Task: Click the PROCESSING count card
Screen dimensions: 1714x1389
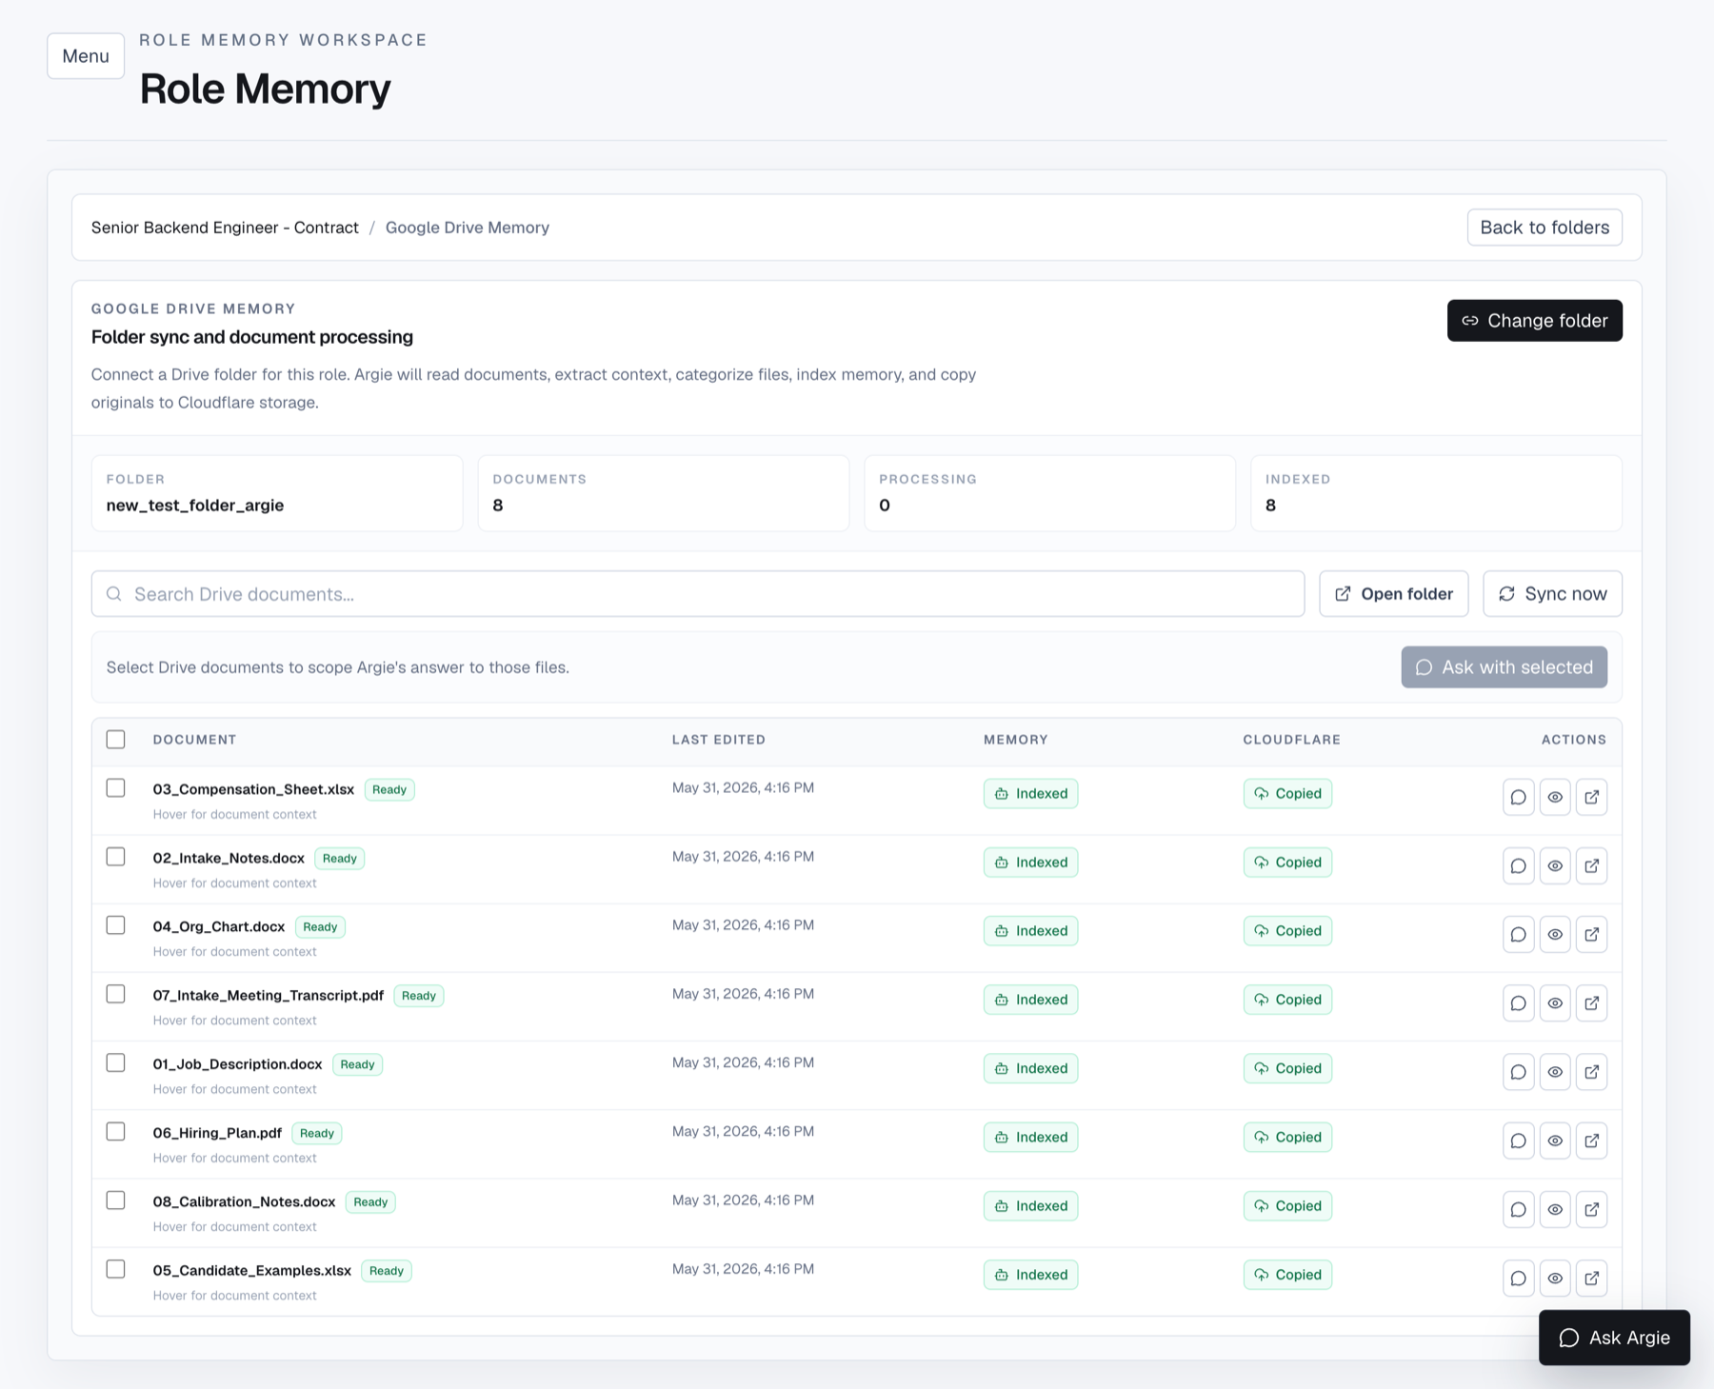Action: [1050, 493]
